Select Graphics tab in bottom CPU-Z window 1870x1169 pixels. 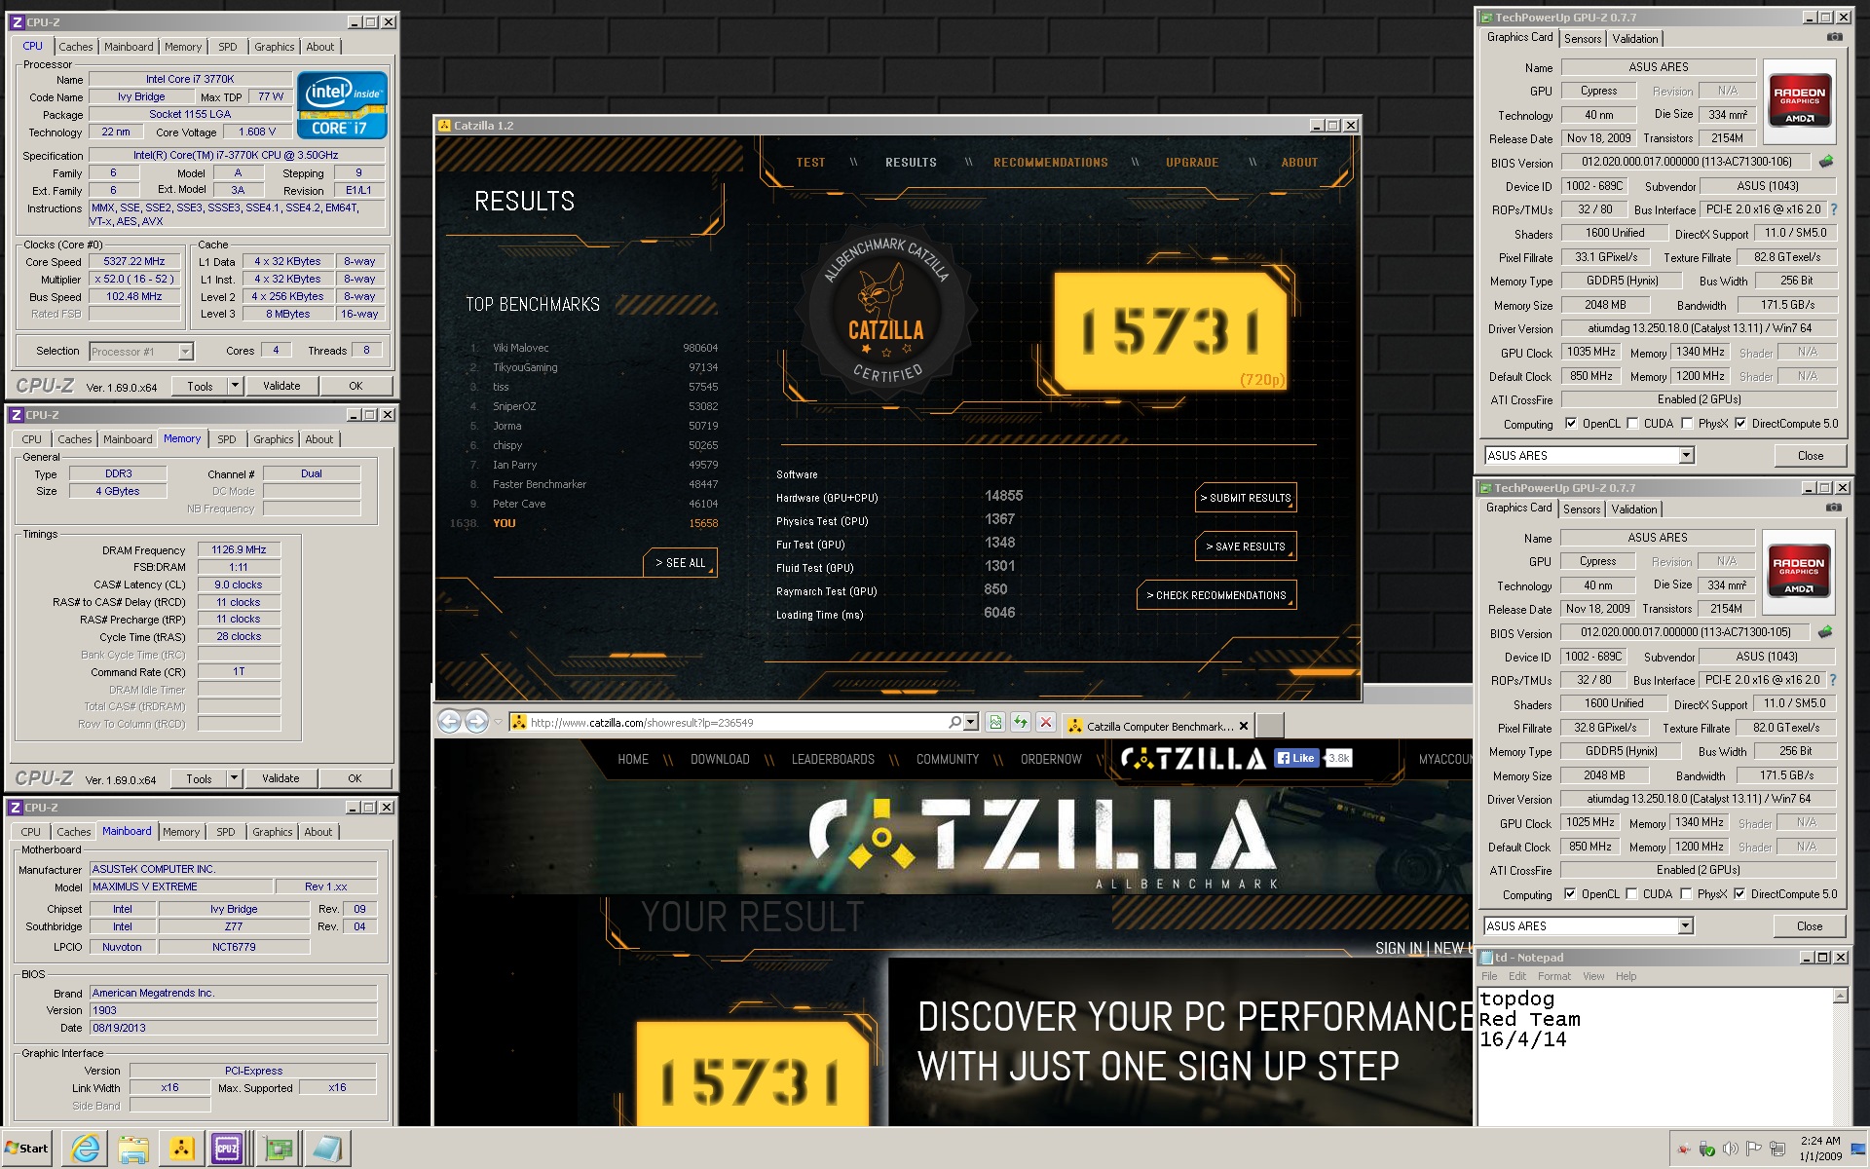[272, 832]
